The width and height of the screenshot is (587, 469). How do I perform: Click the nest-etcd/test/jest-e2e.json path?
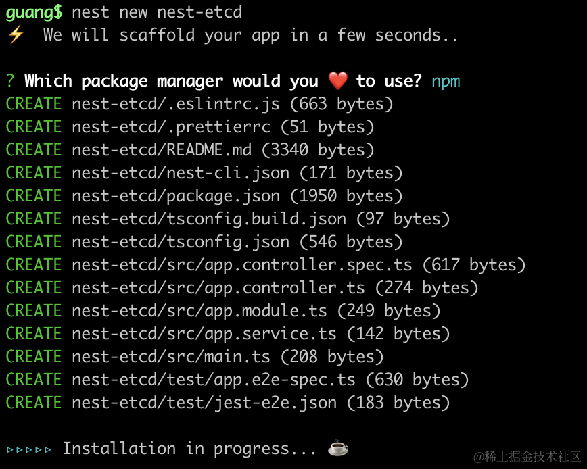pyautogui.click(x=204, y=403)
